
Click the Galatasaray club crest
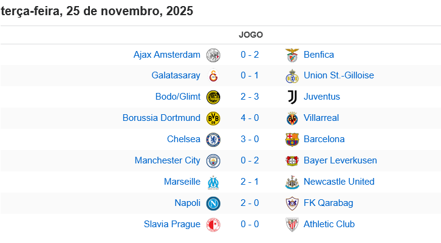coord(213,76)
